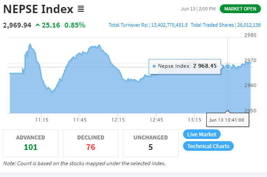Click the 13:15 time axis label
Screen dimensions: 267x177
click(x=194, y=120)
